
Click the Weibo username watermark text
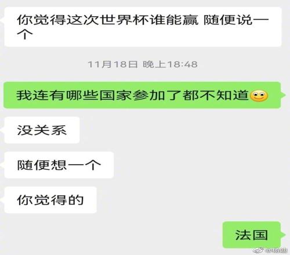277,250
